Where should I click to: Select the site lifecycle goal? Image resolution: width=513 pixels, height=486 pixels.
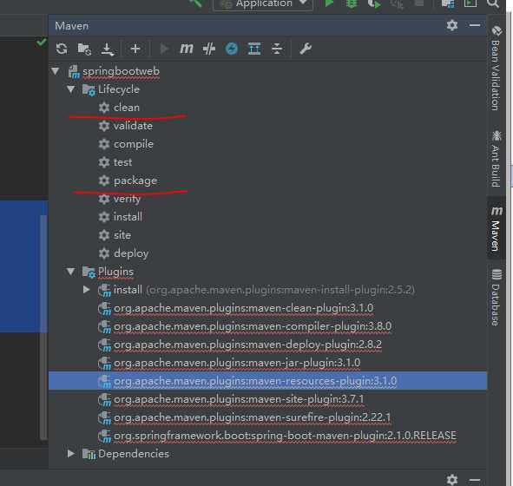tap(122, 235)
